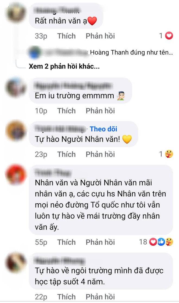
Task: Click avatar beside 'Em iu trường emmmm' comment
Action: click(16, 87)
